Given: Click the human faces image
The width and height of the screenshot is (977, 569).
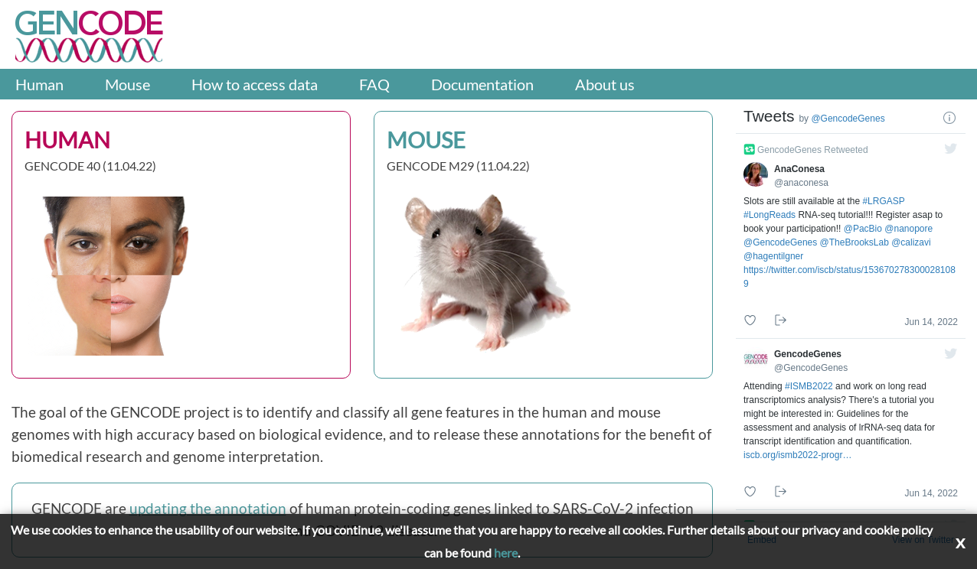Looking at the screenshot, I should pos(116,276).
